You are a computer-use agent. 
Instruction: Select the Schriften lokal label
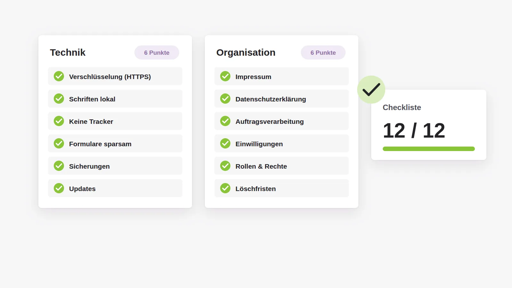(x=92, y=99)
